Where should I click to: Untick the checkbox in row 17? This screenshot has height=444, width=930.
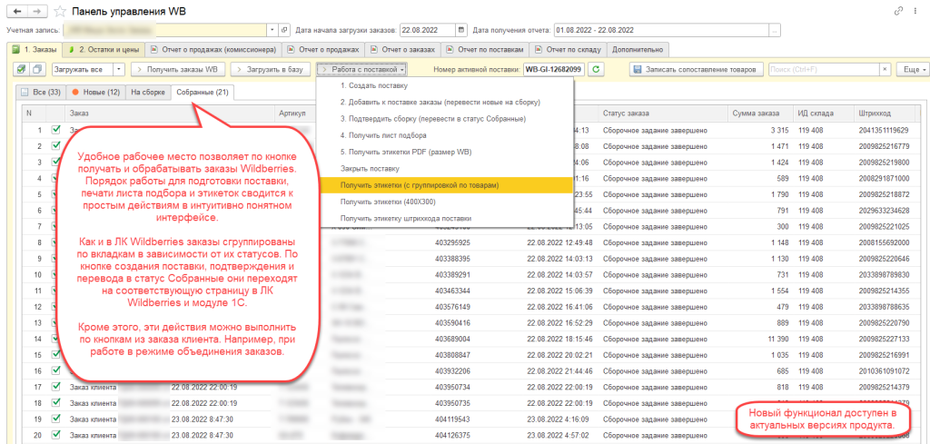pos(56,387)
